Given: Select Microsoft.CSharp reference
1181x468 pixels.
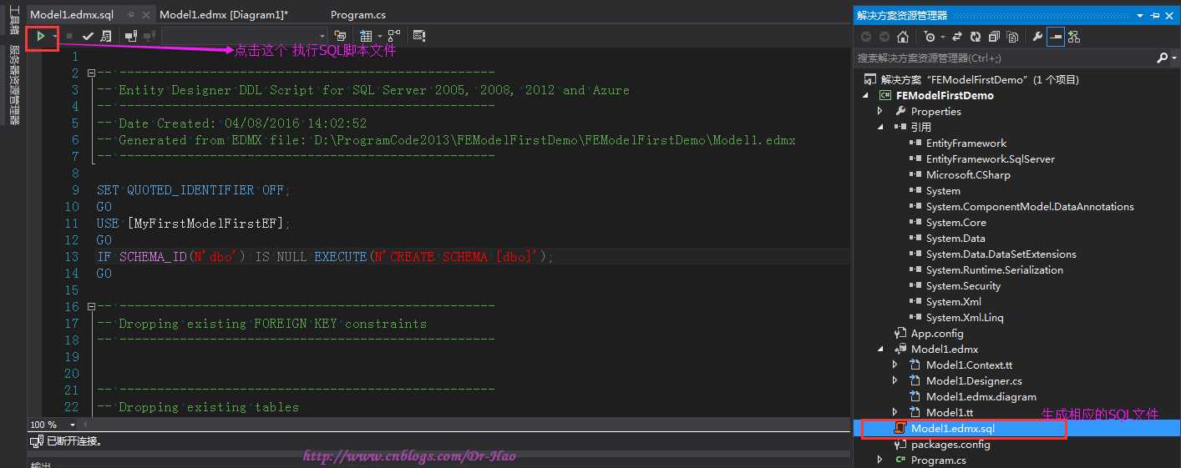Looking at the screenshot, I should [x=968, y=174].
